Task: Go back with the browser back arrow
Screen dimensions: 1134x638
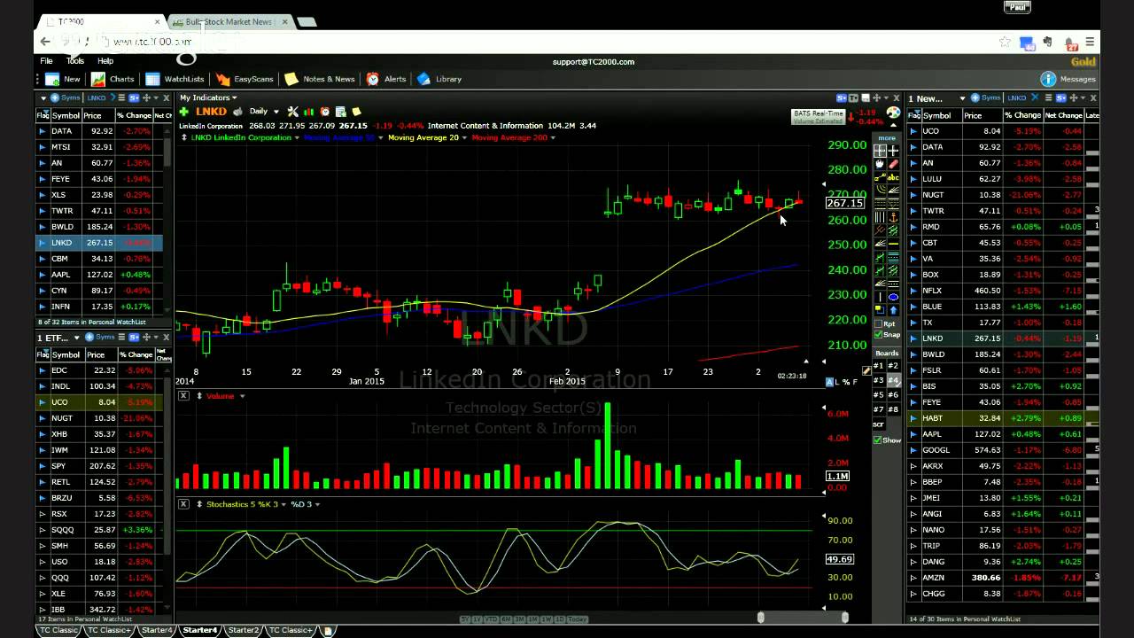Action: [x=45, y=42]
